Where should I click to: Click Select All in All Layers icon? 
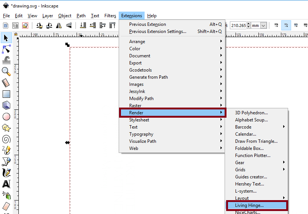[x=15, y=25]
